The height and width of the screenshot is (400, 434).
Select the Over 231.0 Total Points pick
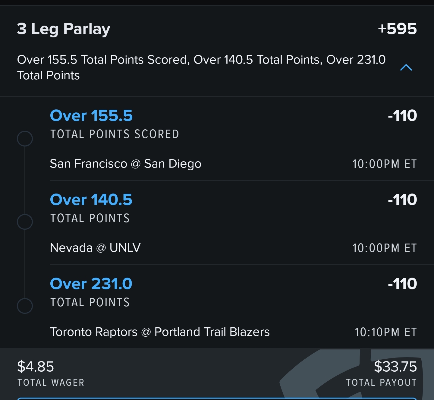coord(91,283)
